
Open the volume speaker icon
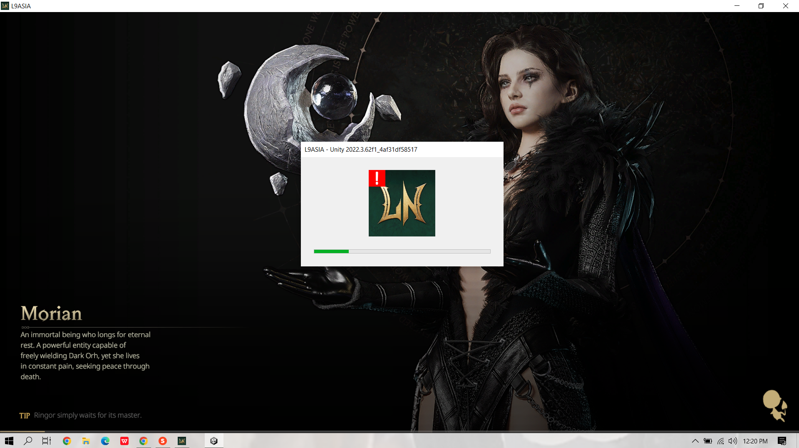(733, 441)
